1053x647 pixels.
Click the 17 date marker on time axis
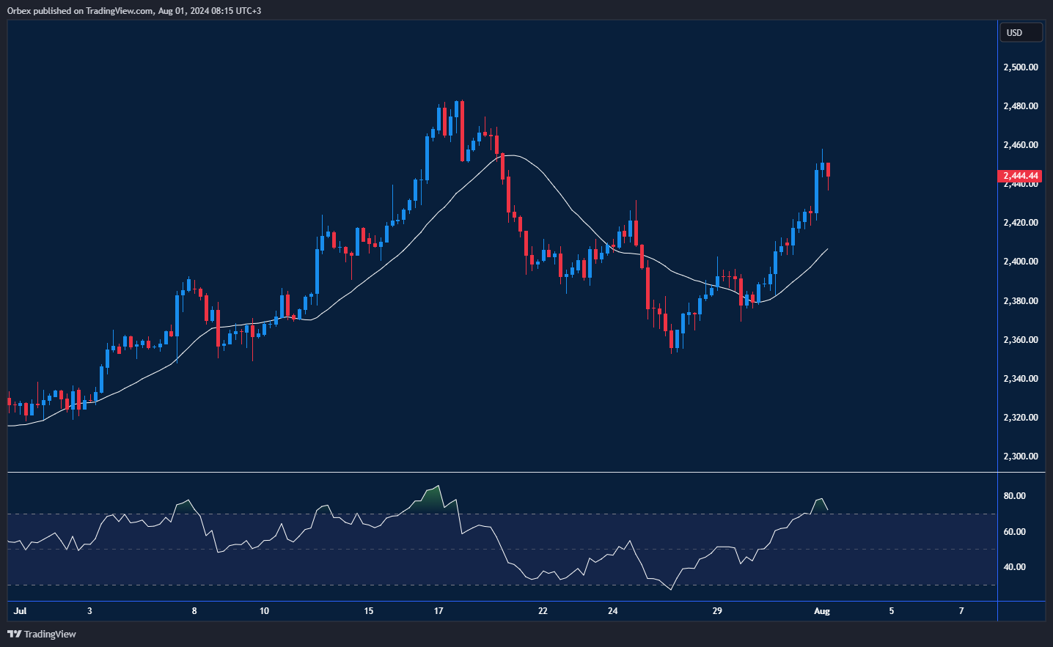[x=439, y=611]
